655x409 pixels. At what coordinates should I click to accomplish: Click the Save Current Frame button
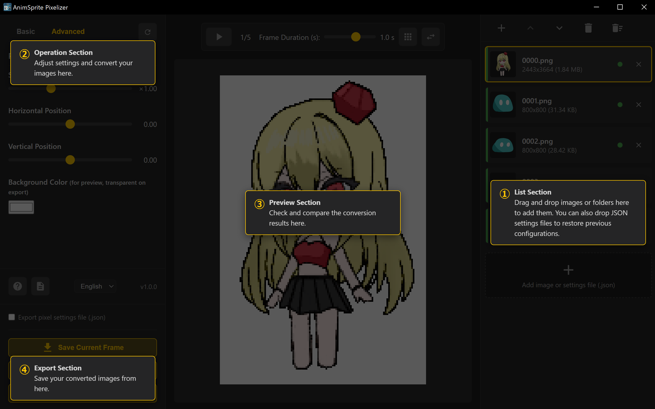(82, 347)
